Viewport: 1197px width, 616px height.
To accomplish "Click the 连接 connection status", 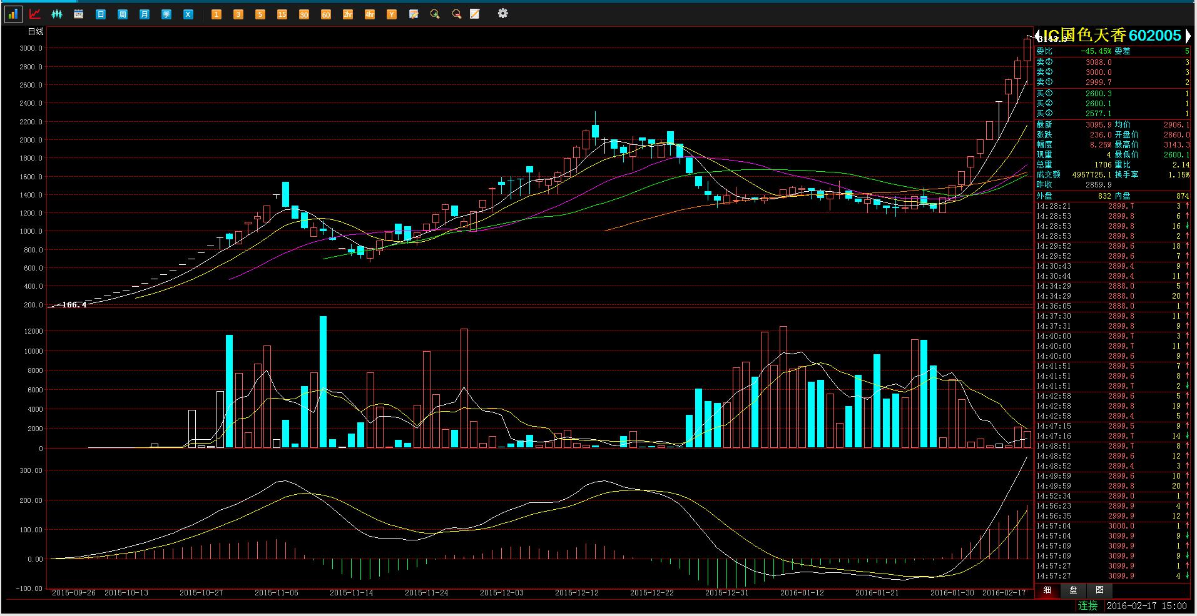I will tap(1088, 605).
